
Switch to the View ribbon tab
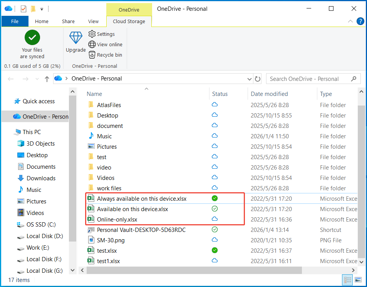click(93, 21)
